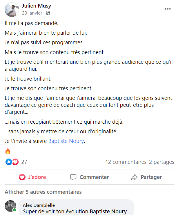Screen dimensions: 176x215
Task: Click the public globe privacy icon
Action: pyautogui.click(x=48, y=13)
